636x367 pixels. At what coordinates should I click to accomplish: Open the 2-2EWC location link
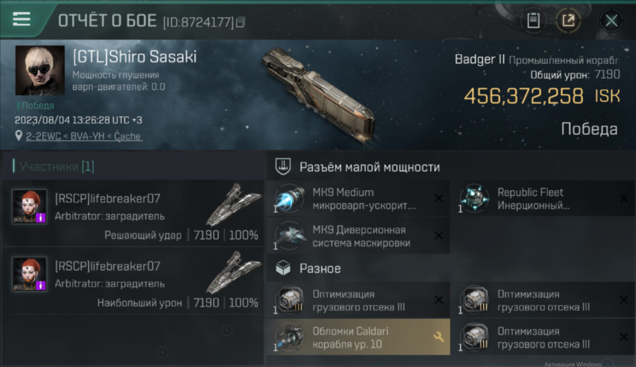point(84,137)
